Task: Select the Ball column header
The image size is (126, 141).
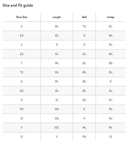Action: (x=84, y=17)
